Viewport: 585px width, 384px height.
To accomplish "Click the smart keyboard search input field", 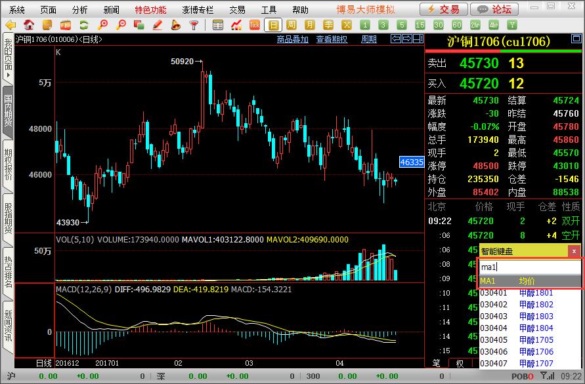I will click(x=529, y=267).
